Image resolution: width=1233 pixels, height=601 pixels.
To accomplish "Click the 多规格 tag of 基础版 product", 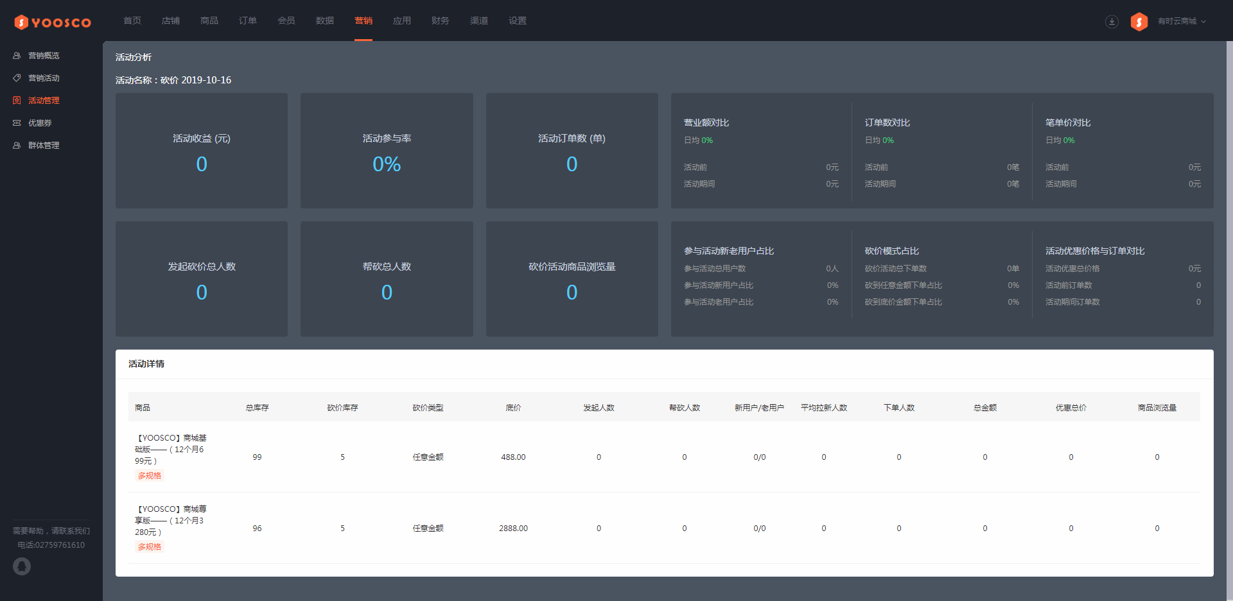I will (x=150, y=476).
